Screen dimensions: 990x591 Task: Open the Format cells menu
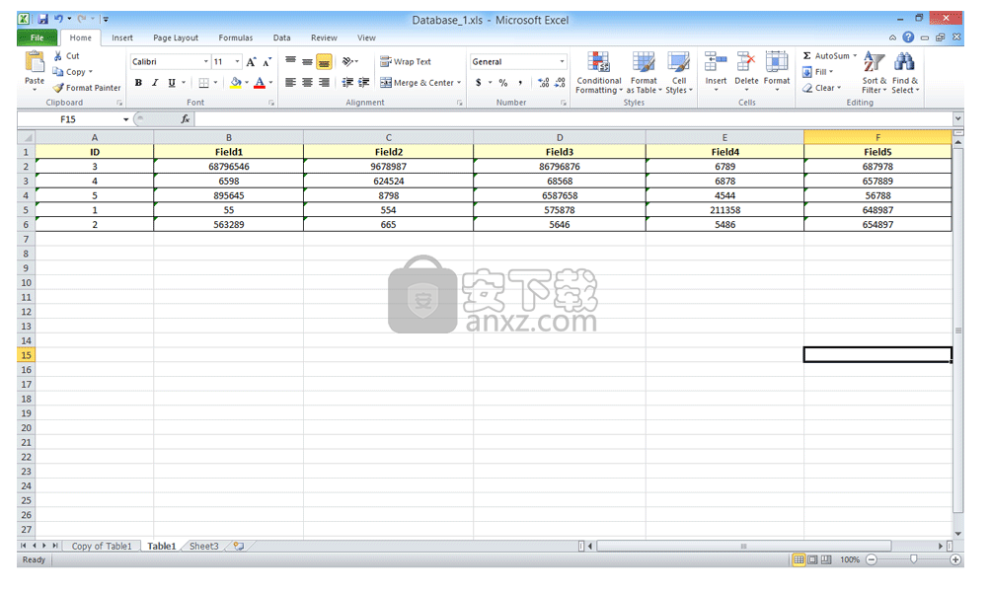pyautogui.click(x=777, y=71)
